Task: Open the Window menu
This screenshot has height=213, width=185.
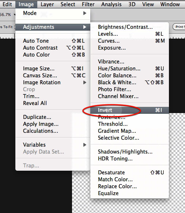Action: click(x=170, y=4)
